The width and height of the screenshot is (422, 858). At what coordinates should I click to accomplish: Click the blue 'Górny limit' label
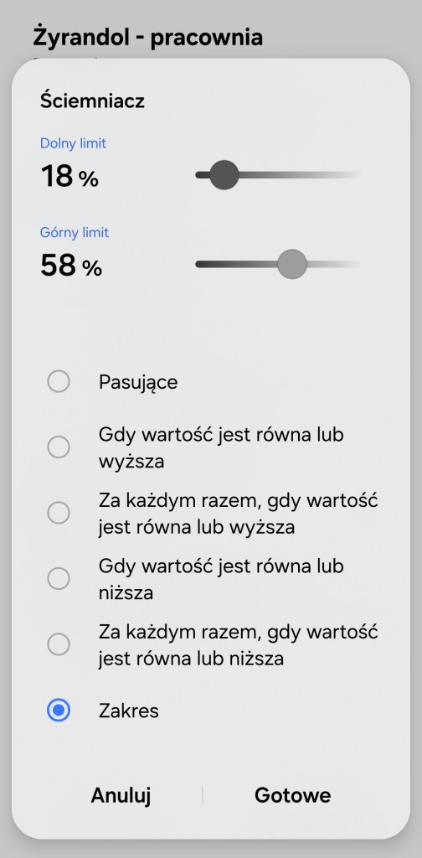pyautogui.click(x=75, y=233)
